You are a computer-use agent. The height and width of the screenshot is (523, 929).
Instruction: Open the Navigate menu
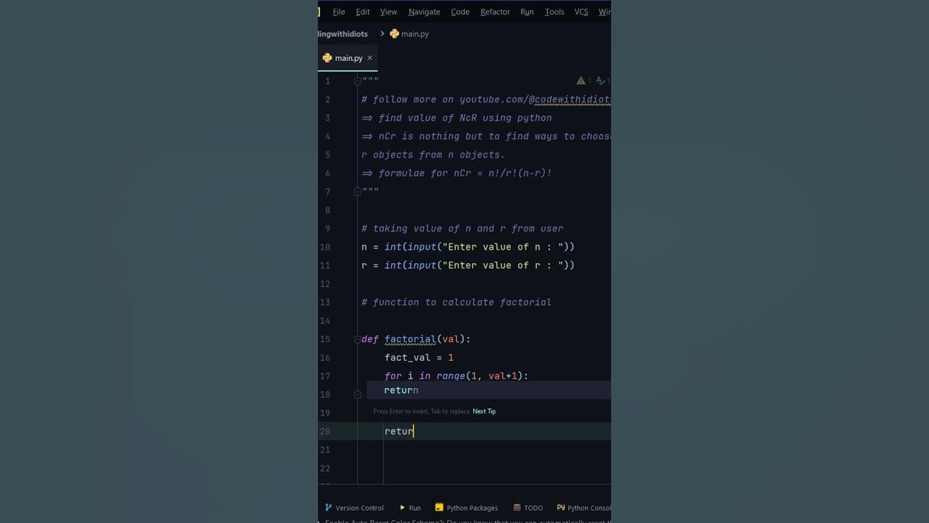pos(424,12)
